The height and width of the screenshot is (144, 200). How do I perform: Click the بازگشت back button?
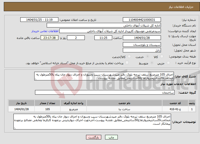(94, 137)
